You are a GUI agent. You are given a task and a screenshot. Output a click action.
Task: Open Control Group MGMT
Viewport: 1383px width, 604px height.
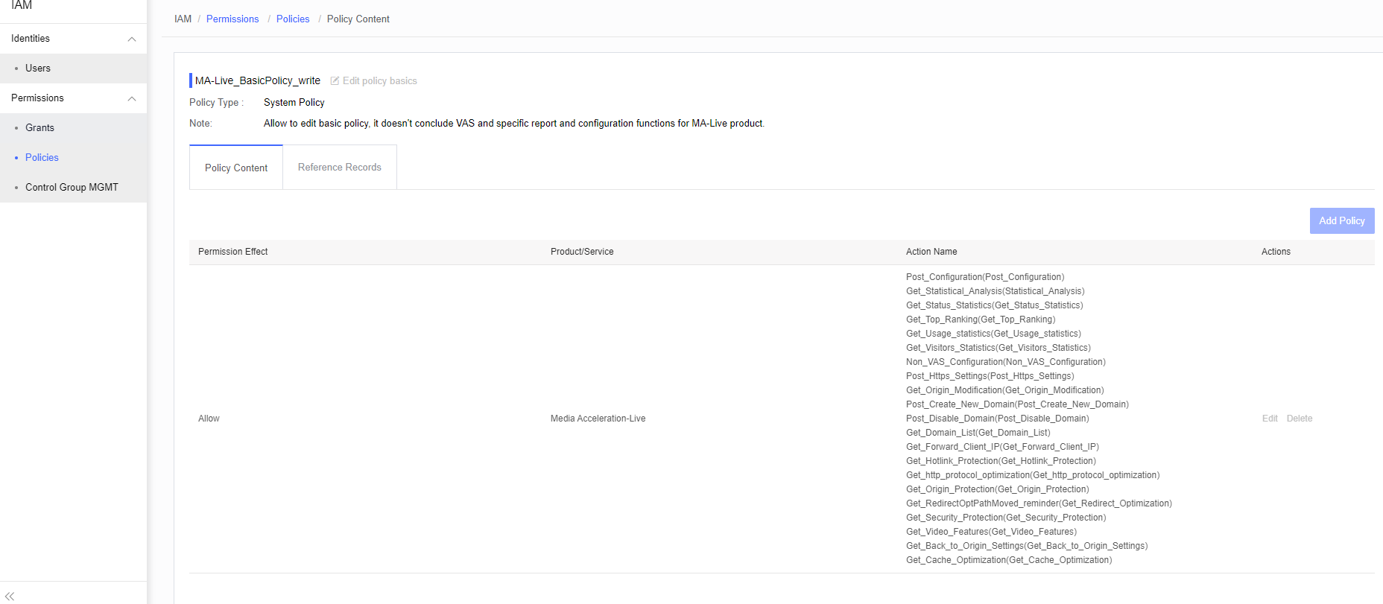pos(72,188)
